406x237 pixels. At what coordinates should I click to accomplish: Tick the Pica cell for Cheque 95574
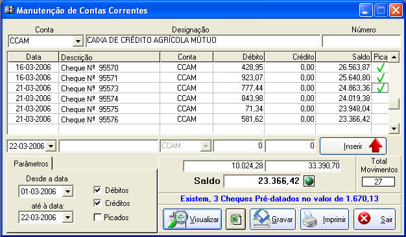(x=380, y=98)
